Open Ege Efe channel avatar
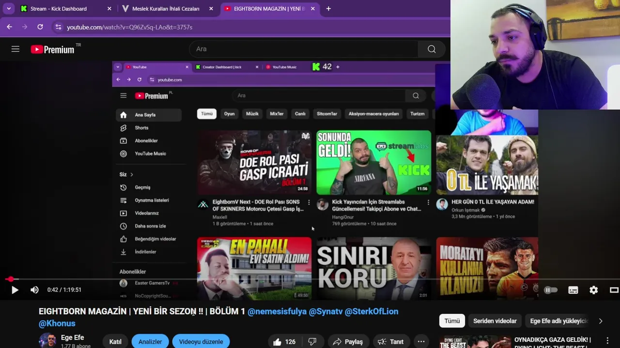 pyautogui.click(x=47, y=341)
